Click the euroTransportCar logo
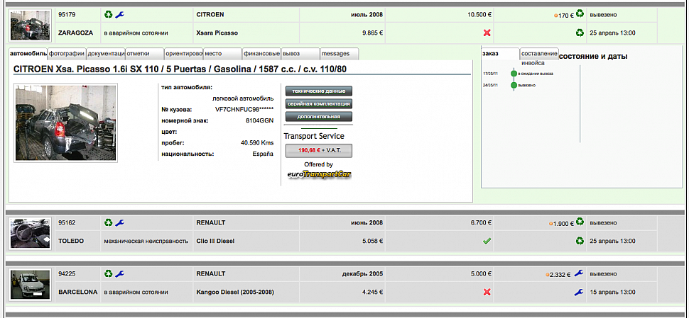Image resolution: width=689 pixels, height=318 pixels. 320,174
